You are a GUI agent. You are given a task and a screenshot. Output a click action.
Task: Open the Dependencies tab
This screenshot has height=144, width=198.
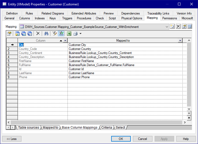click(x=130, y=13)
